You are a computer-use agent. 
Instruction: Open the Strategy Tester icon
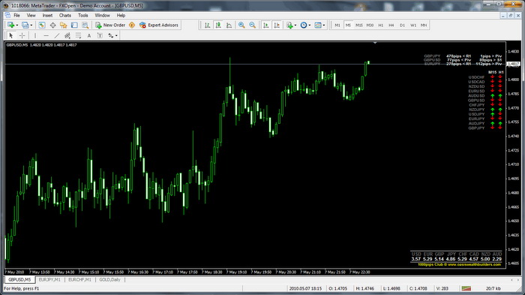(85, 25)
